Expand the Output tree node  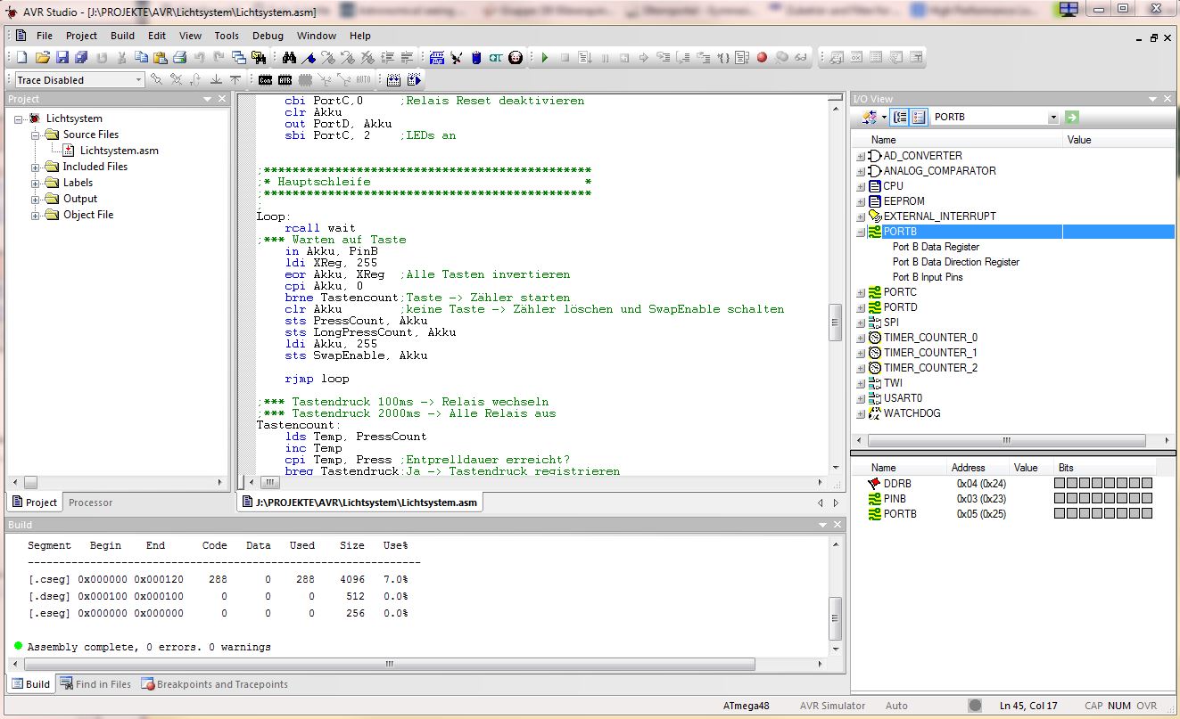click(x=36, y=199)
